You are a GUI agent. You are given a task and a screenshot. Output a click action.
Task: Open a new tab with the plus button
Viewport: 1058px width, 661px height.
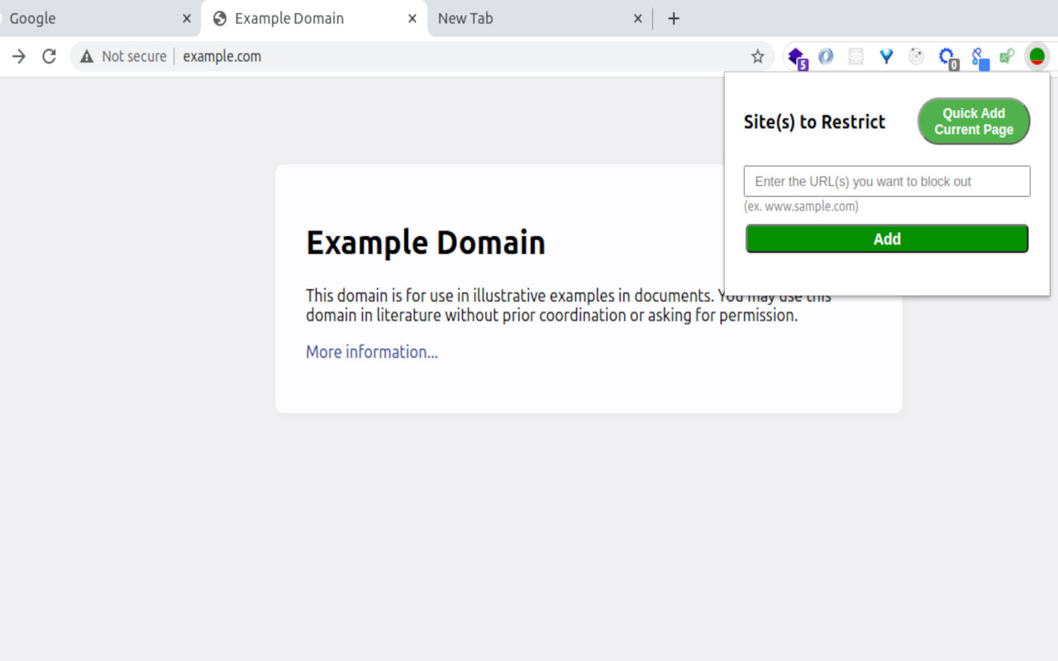674,18
